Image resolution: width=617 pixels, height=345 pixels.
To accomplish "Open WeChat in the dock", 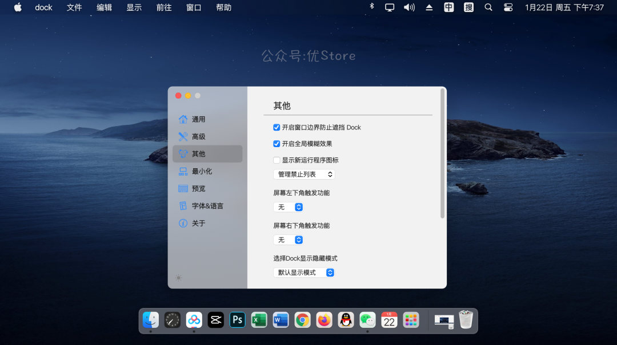I will 367,320.
